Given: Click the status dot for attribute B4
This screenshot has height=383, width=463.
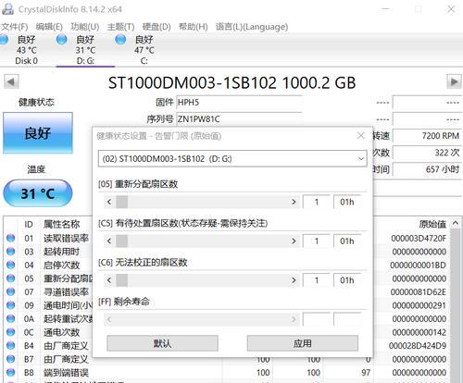Looking at the screenshot, I should [x=10, y=345].
